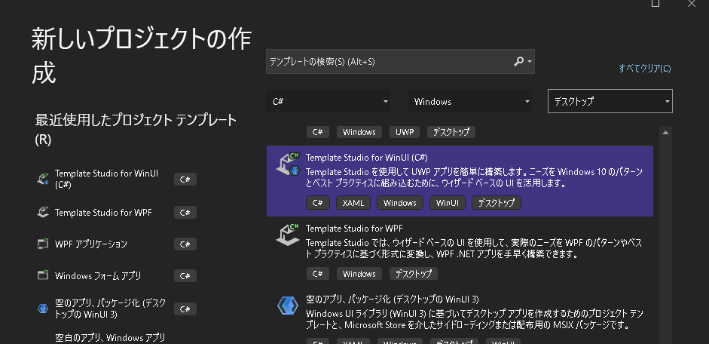Screen dimensions: 709x344
Task: Click WPF アプリケーション icon in recent templates
Action: (x=42, y=244)
